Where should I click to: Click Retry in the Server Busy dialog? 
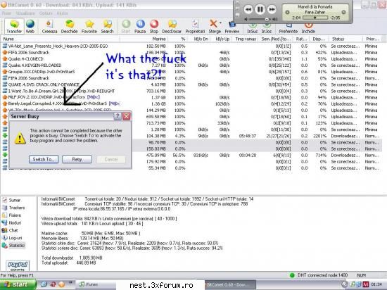(77, 160)
